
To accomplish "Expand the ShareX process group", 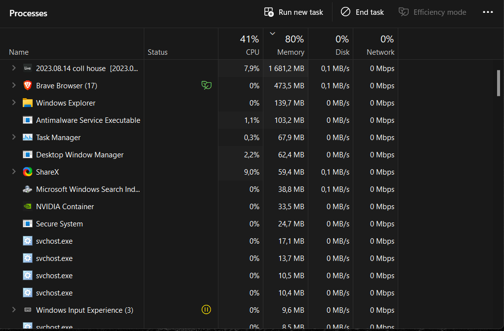I will tap(14, 172).
